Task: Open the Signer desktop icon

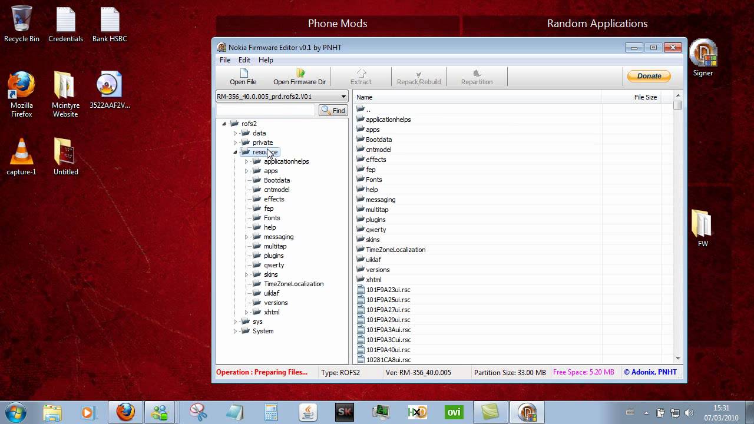Action: [x=703, y=58]
